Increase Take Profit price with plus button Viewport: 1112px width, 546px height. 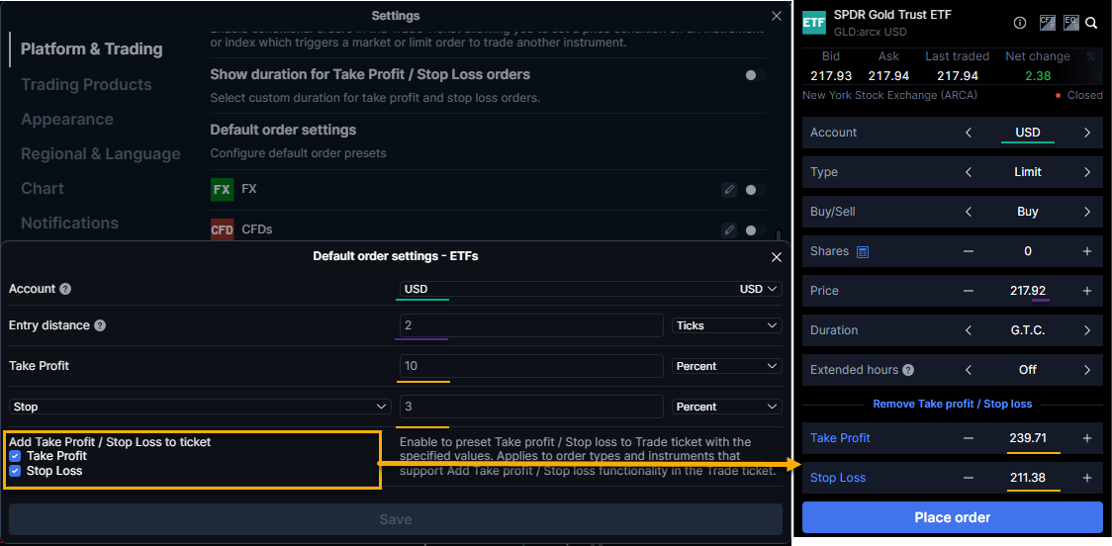click(1086, 438)
